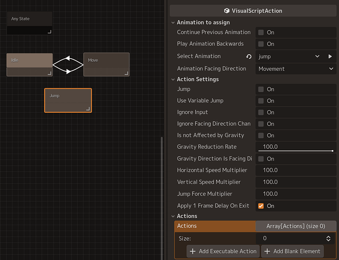339x260 pixels.
Task: Click the Array[Actions] (size 0) button
Action: [x=295, y=226]
